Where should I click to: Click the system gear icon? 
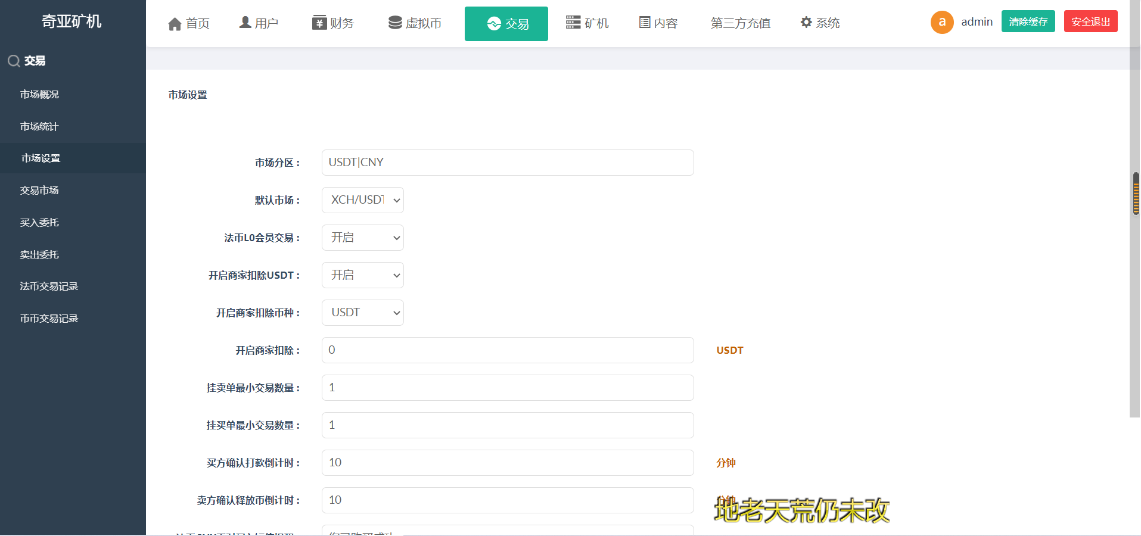click(806, 23)
